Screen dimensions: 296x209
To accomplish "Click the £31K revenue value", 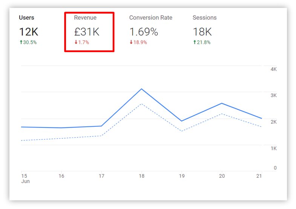I will (87, 32).
